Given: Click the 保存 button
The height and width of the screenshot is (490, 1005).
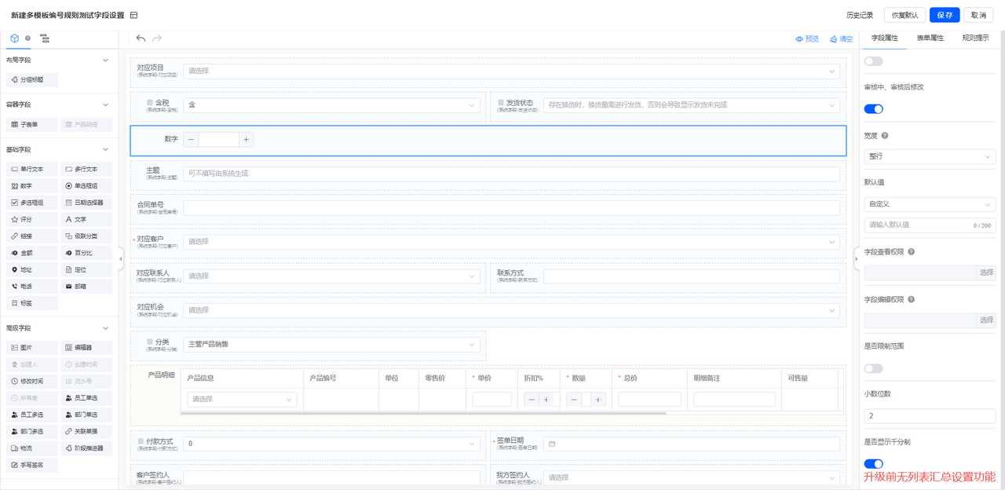Looking at the screenshot, I should pyautogui.click(x=945, y=15).
